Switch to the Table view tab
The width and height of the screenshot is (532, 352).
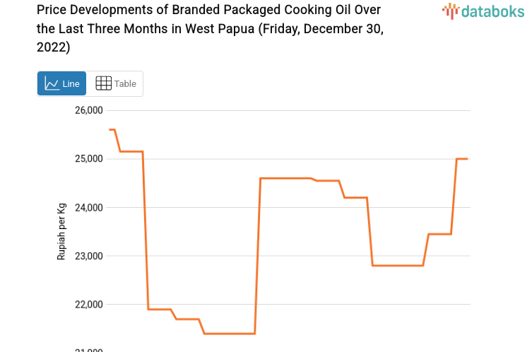tap(115, 83)
